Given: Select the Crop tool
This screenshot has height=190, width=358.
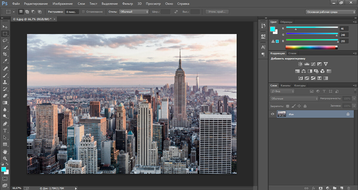Looking at the screenshot, I should point(5,54).
